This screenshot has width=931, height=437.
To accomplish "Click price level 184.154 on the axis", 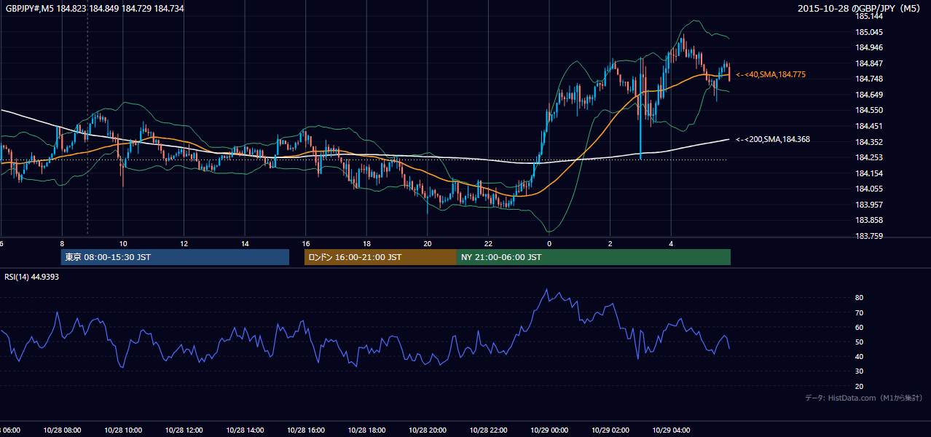I will (x=869, y=173).
